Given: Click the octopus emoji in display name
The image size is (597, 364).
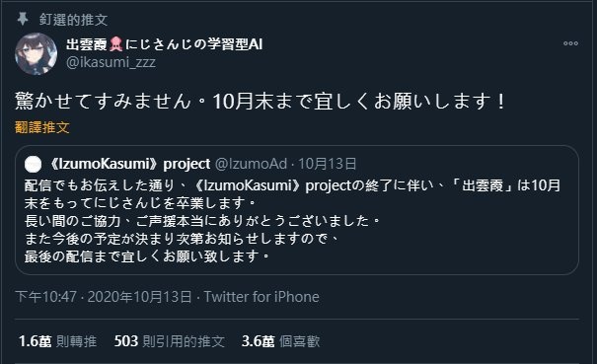Looking at the screenshot, I should click(115, 44).
